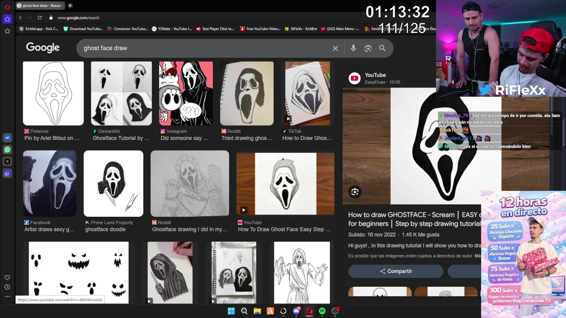The image size is (566, 318).
Task: Submit search with magnifier icon
Action: click(382, 48)
